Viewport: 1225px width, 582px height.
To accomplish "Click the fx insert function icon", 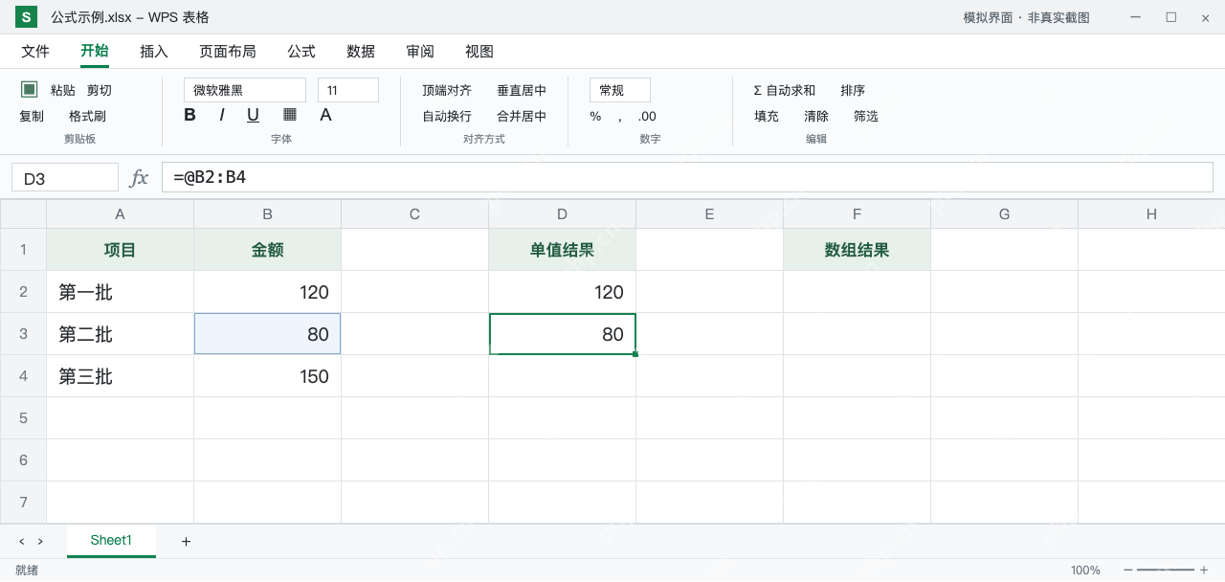I will (139, 177).
